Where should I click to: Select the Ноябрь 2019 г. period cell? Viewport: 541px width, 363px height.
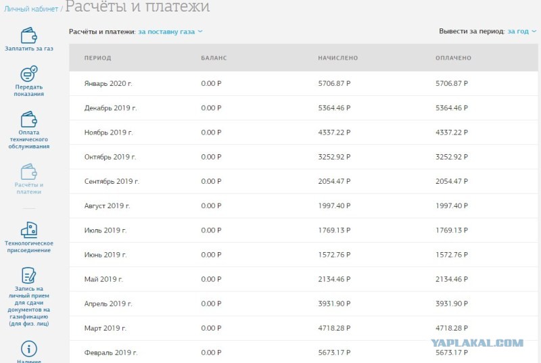[x=108, y=132]
